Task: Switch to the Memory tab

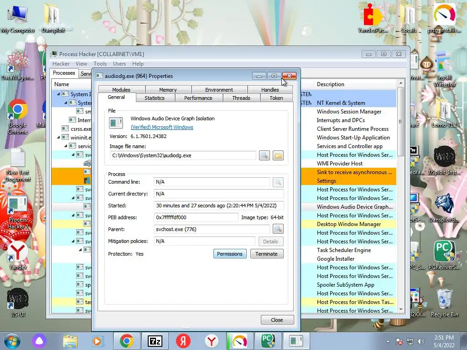Action: (168, 90)
